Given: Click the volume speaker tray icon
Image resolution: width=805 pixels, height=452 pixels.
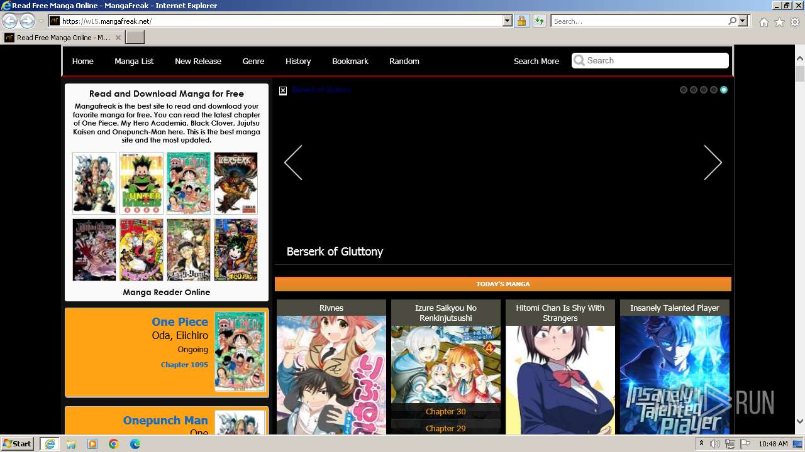Looking at the screenshot, I should [715, 444].
